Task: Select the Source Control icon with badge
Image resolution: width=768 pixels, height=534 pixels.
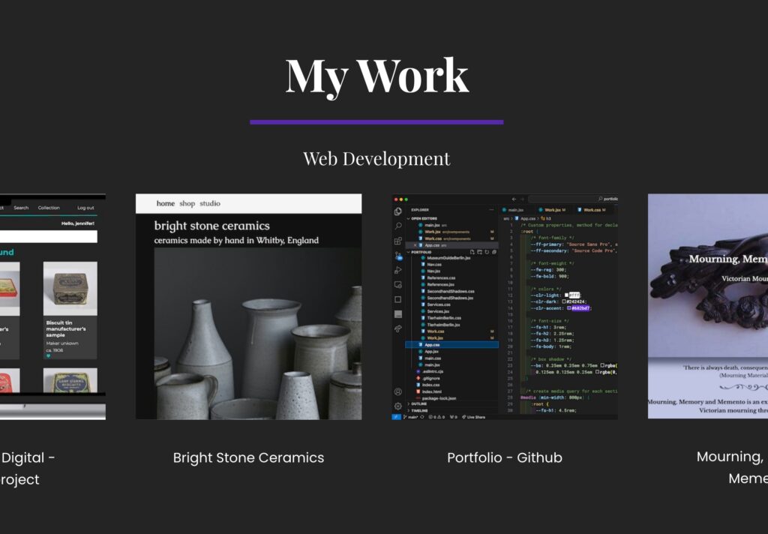Action: click(x=398, y=255)
